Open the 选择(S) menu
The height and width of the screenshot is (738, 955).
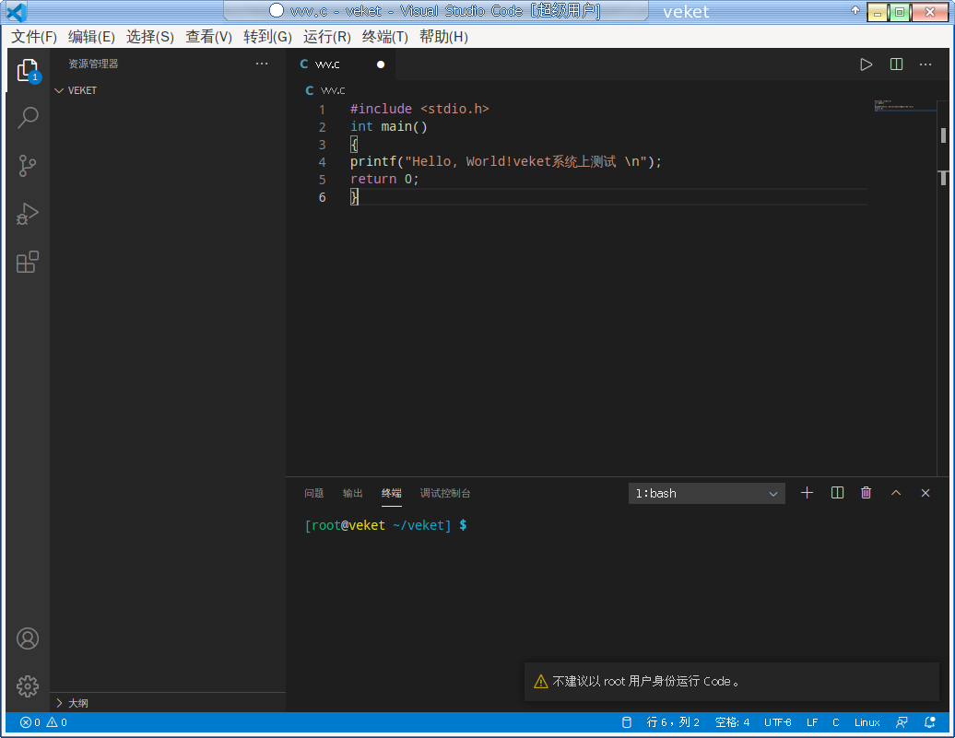pyautogui.click(x=150, y=37)
